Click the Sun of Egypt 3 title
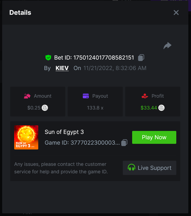Image resolution: width=191 pixels, height=216 pixels. tap(64, 132)
